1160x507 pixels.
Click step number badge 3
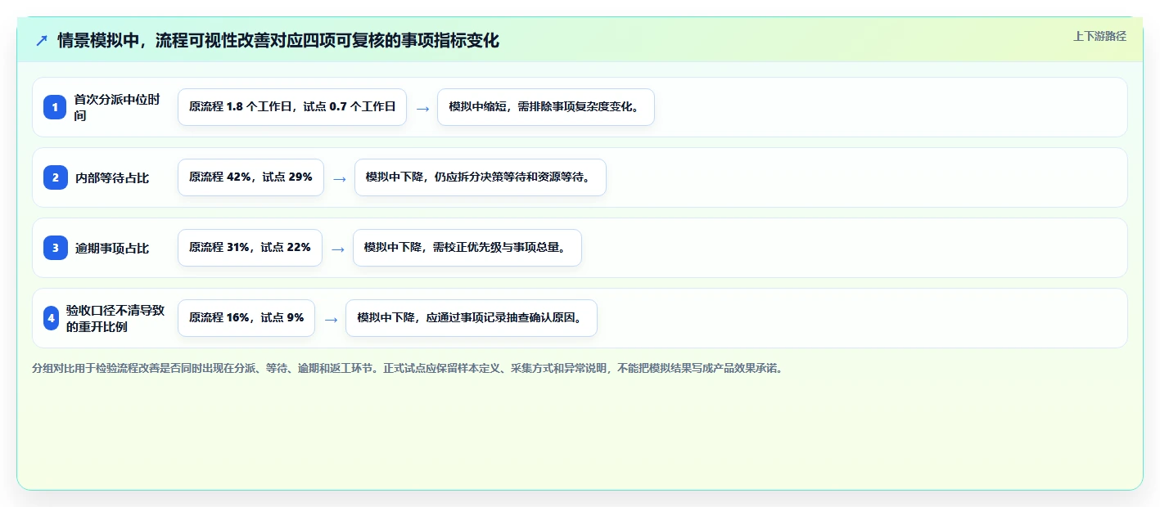click(x=55, y=248)
